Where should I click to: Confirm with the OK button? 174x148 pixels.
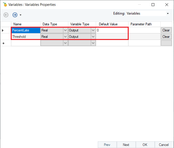click(x=145, y=145)
